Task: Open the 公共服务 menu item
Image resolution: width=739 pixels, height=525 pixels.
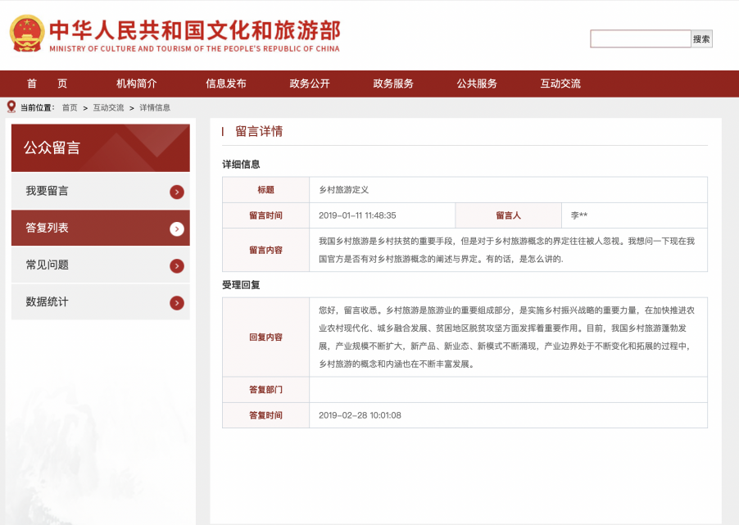Action: click(x=477, y=84)
